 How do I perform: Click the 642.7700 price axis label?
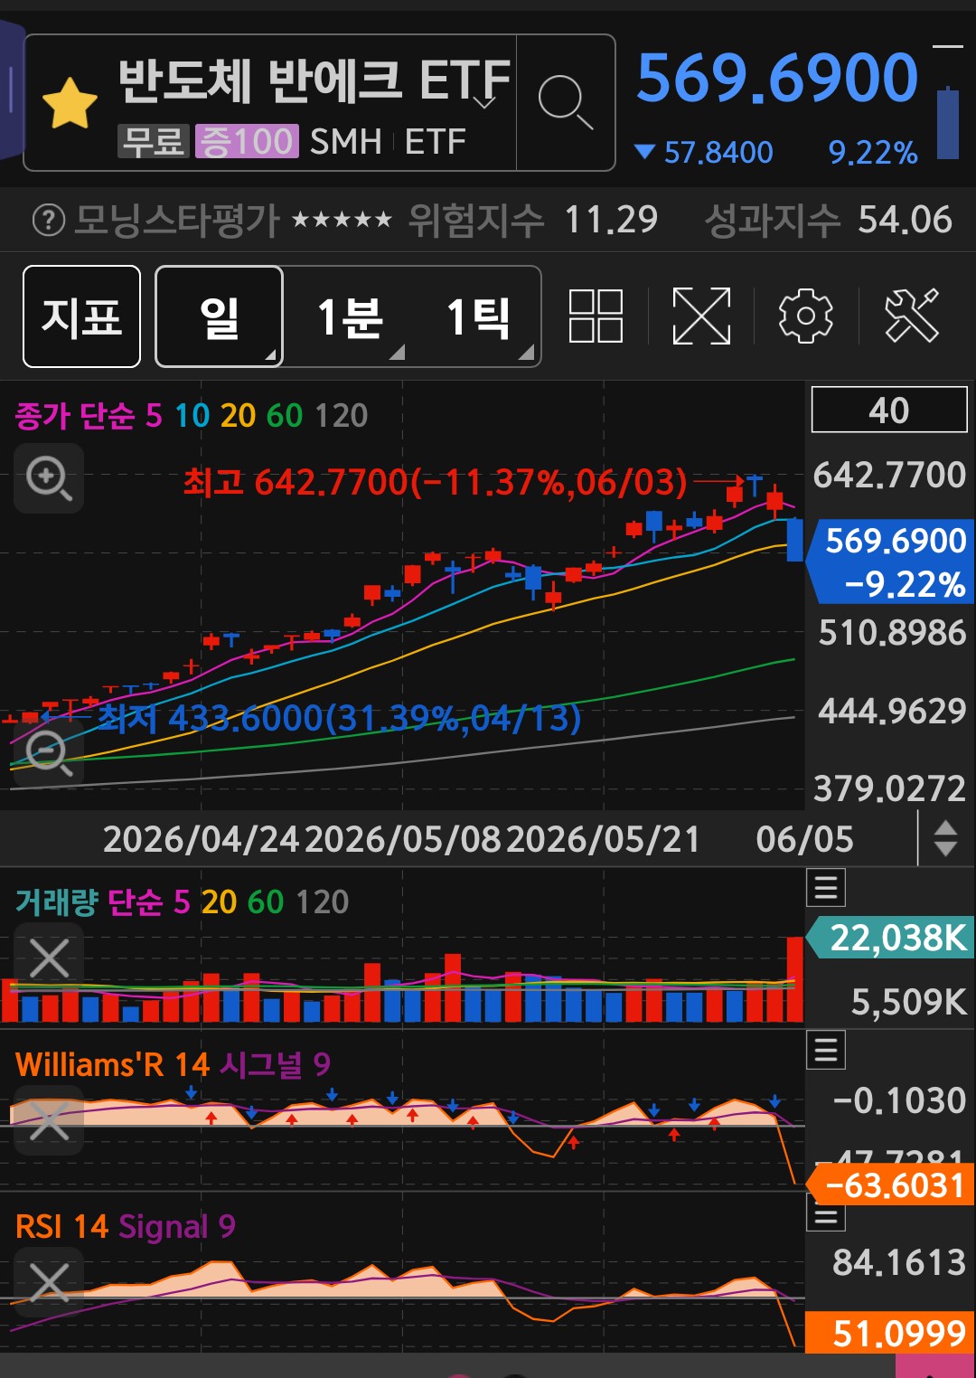(x=889, y=475)
